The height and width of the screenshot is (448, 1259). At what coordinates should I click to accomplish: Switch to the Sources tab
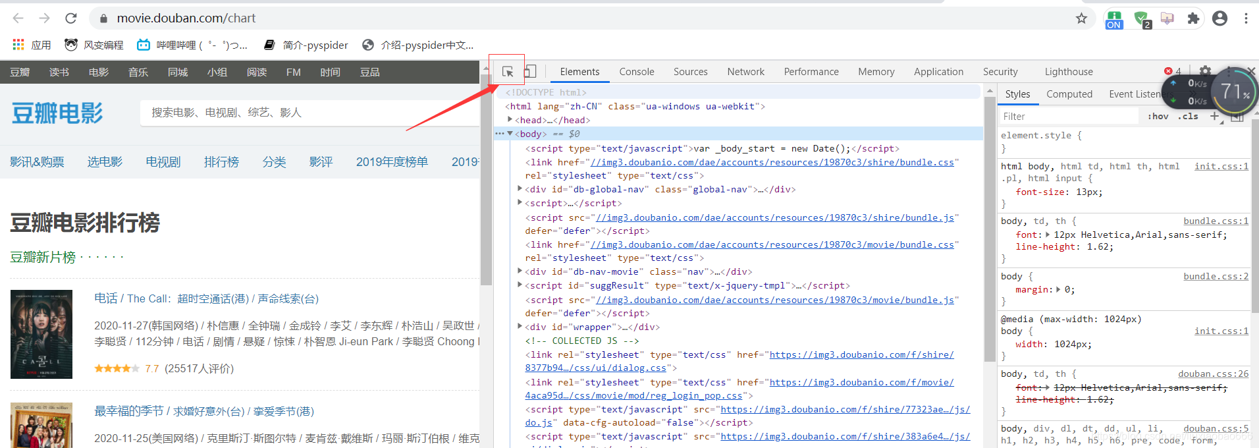coord(690,72)
